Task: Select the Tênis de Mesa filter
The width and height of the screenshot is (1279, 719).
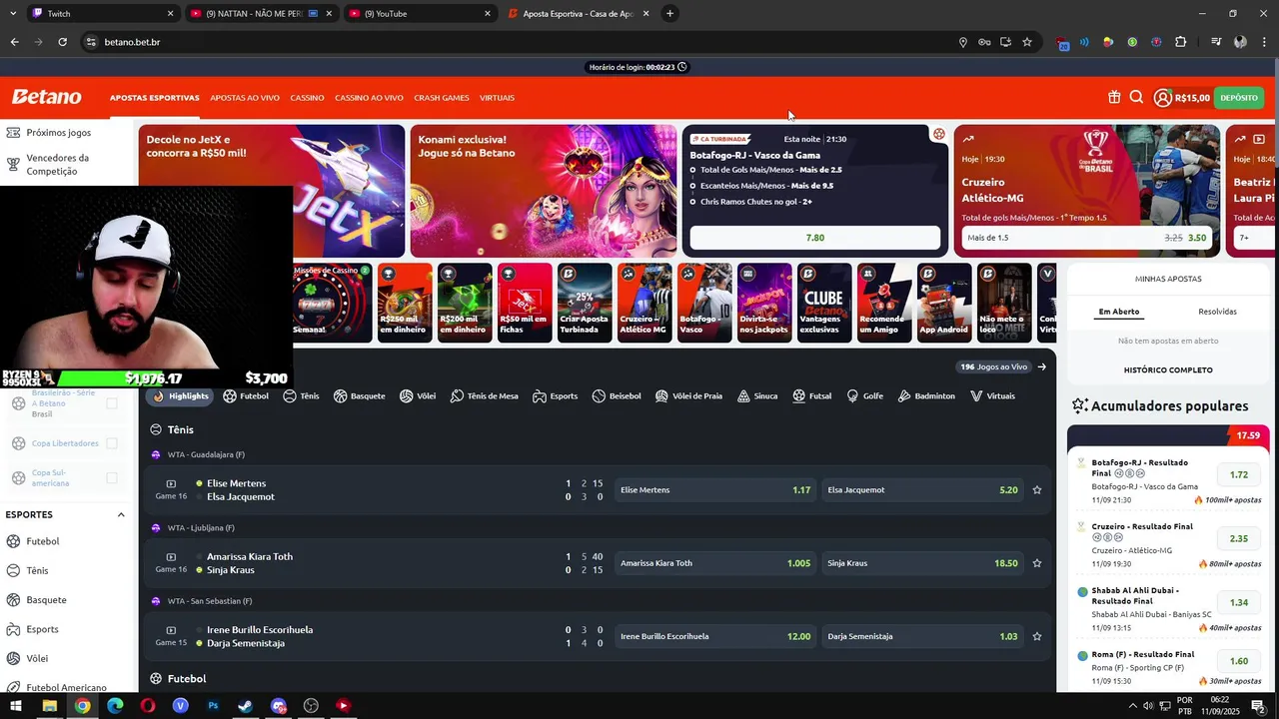Action: (485, 396)
